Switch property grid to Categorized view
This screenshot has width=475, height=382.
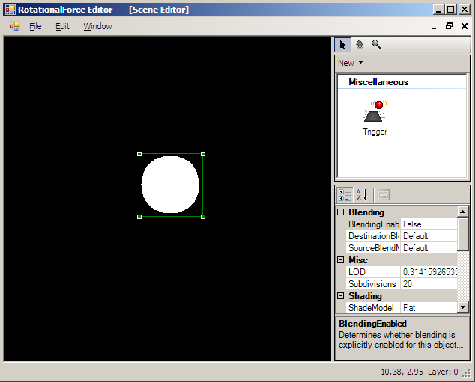pyautogui.click(x=345, y=195)
